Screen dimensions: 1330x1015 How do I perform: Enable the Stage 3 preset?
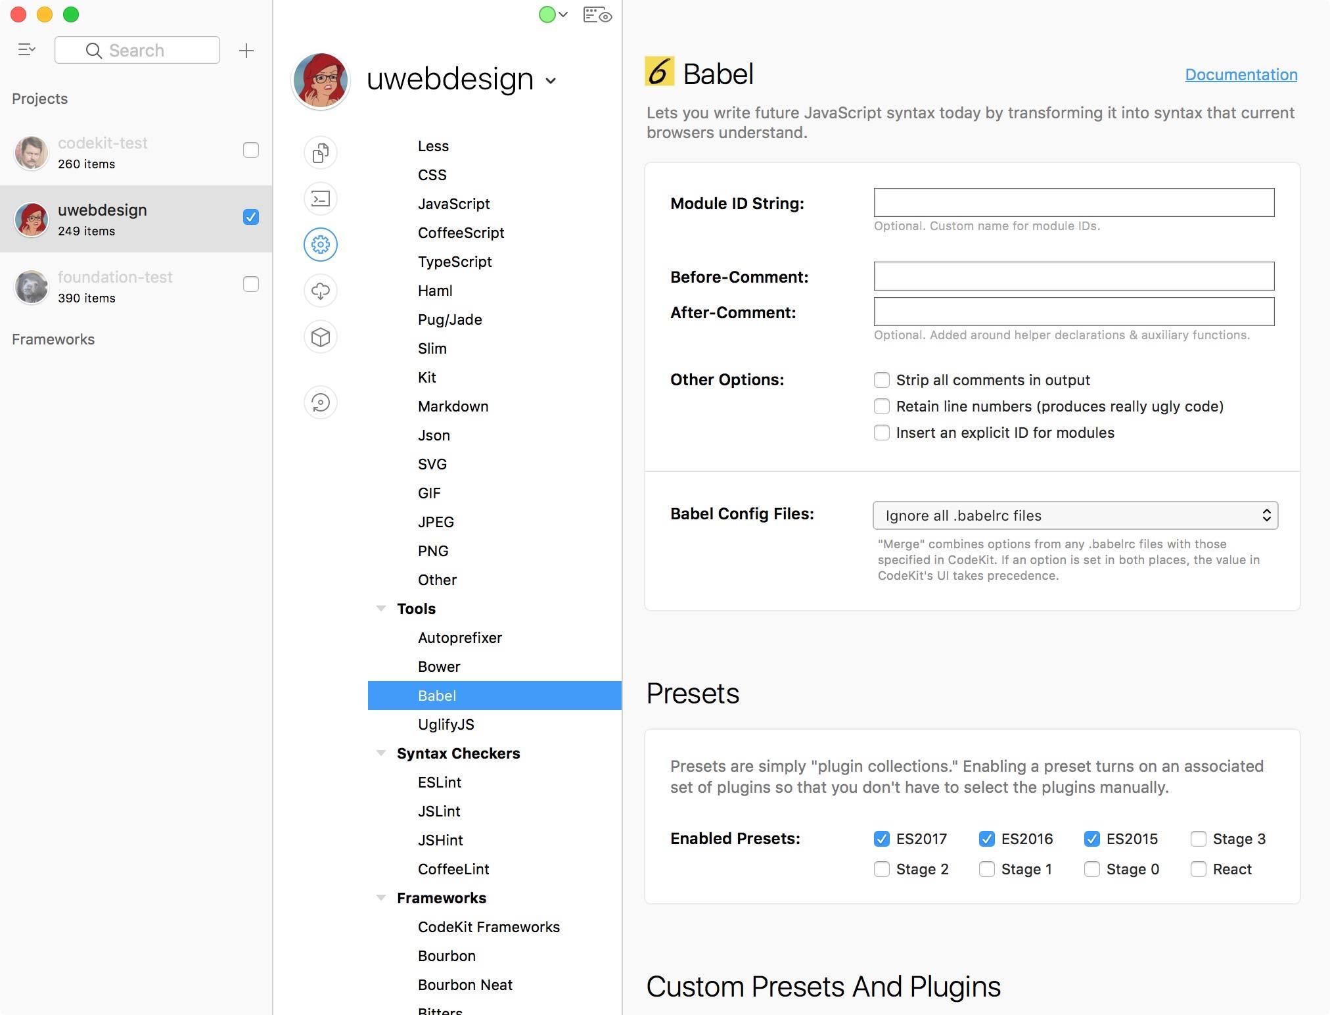pos(1199,839)
